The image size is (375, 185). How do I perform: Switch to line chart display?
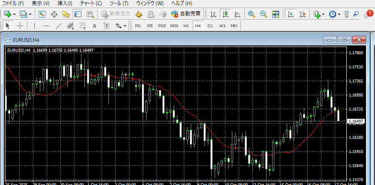pos(237,14)
